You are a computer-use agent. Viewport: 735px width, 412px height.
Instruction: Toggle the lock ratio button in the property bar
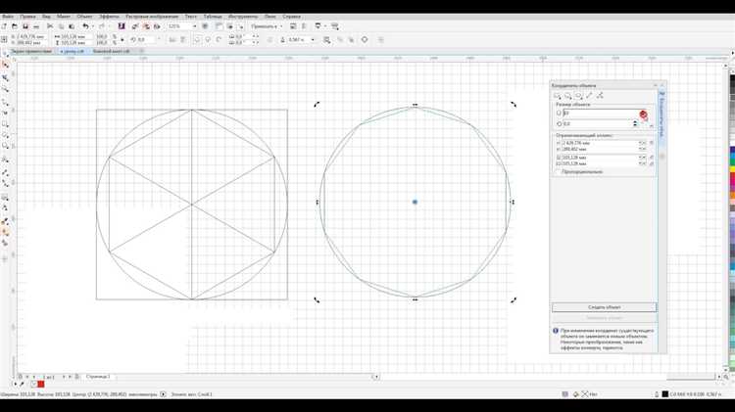pos(122,40)
